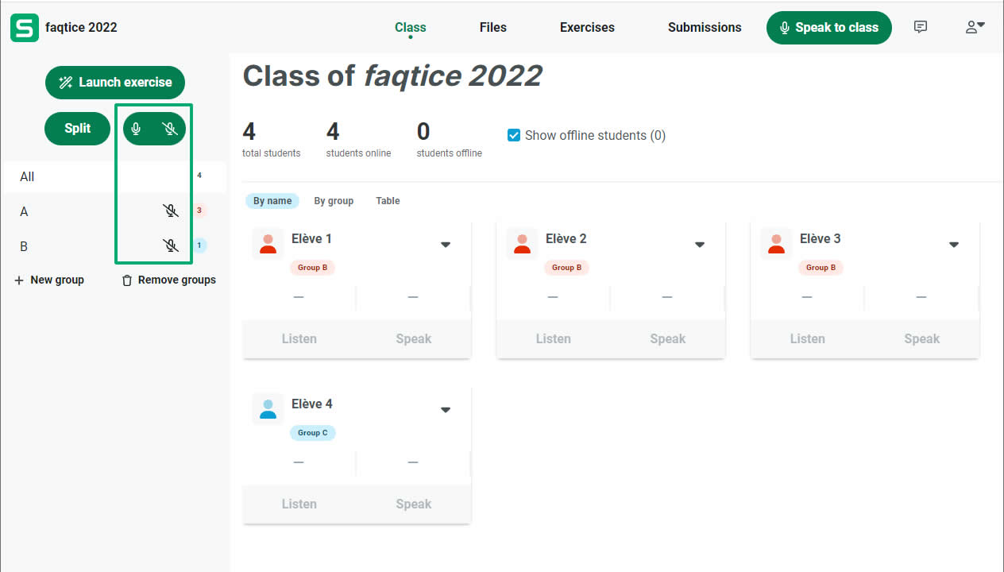
Task: Toggle muted microphone for group B
Action: point(170,245)
